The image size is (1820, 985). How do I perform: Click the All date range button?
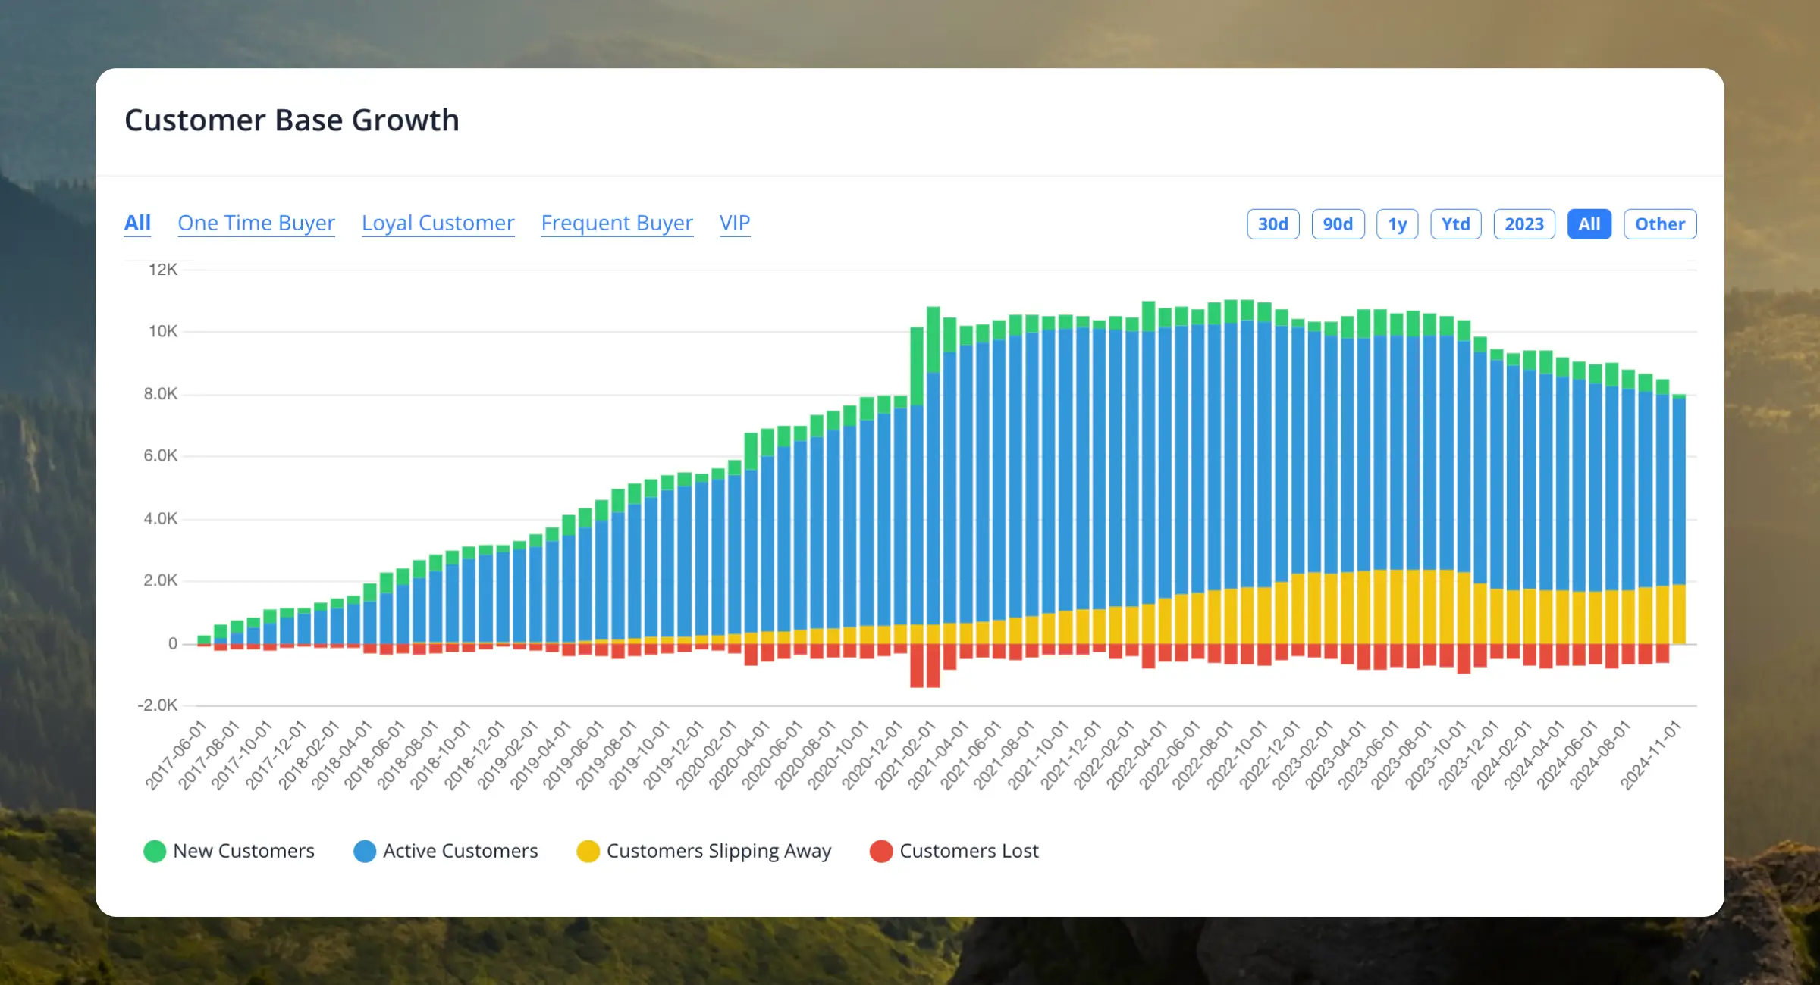[1589, 224]
